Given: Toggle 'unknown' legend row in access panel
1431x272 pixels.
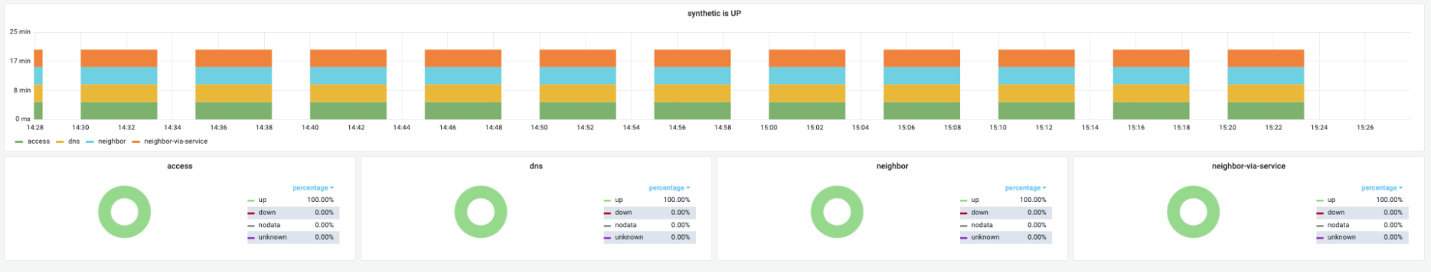Looking at the screenshot, I should click(293, 237).
